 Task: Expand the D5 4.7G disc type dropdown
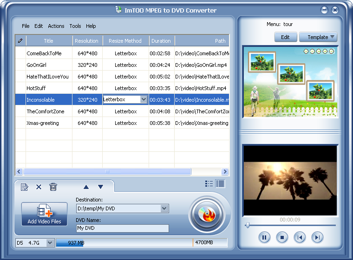50,243
